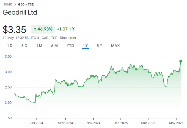Choose the YTD range tab
Image resolution: width=187 pixels, height=128 pixels.
click(x=70, y=46)
